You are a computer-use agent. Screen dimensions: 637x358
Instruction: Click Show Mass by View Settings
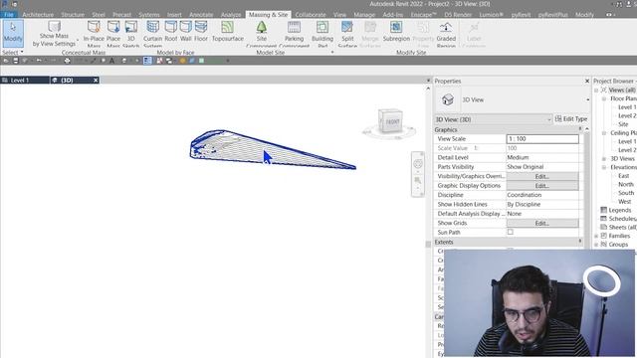coord(54,33)
